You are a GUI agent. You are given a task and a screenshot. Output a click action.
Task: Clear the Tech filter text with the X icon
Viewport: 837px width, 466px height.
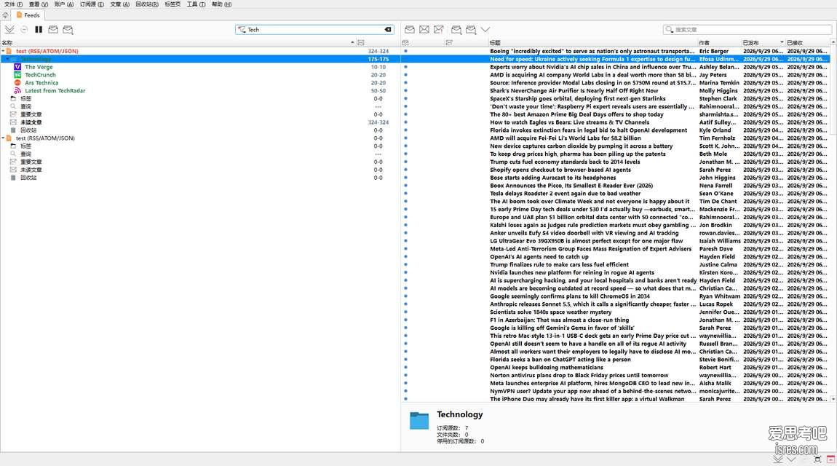pos(388,29)
